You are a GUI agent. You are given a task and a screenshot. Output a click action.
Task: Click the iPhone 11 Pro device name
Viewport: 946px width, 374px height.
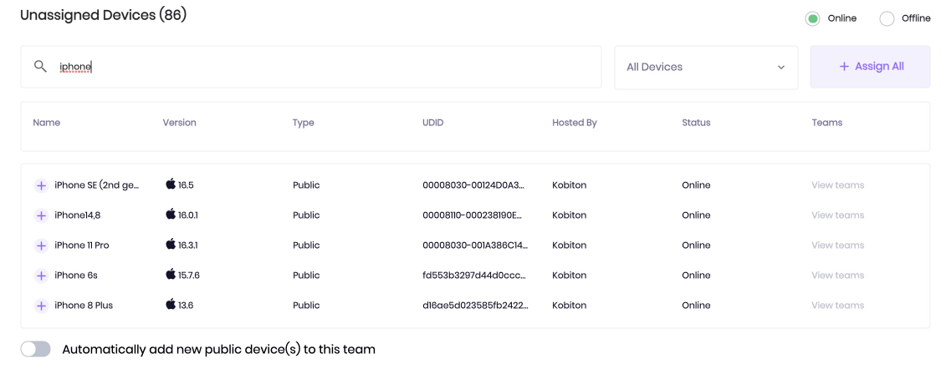(81, 245)
